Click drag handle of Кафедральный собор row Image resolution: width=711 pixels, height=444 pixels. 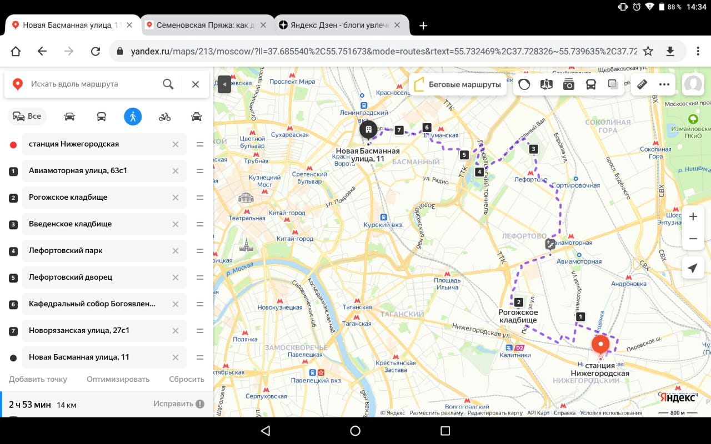pyautogui.click(x=200, y=304)
